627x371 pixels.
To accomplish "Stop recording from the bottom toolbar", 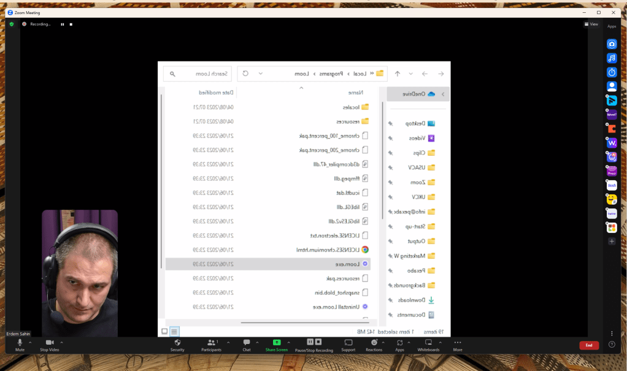I will click(x=318, y=342).
